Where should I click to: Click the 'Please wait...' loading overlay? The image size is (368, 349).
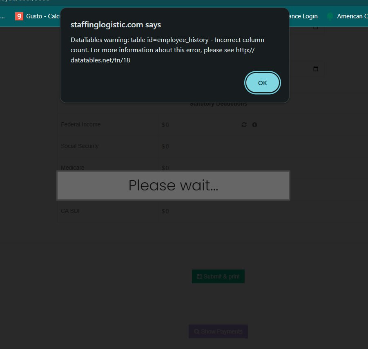[x=173, y=186]
